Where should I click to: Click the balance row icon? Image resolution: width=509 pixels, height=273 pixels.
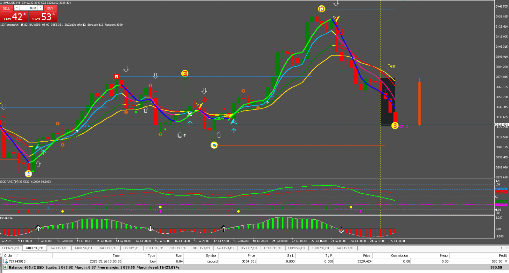pyautogui.click(x=5, y=267)
